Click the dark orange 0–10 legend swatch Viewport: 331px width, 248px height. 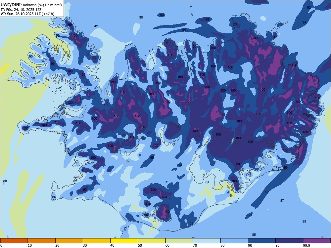pos(14,241)
